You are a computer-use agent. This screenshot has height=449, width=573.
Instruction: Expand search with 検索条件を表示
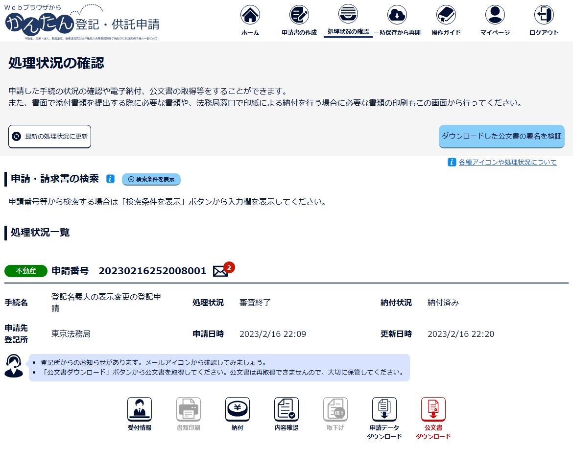[x=151, y=179]
